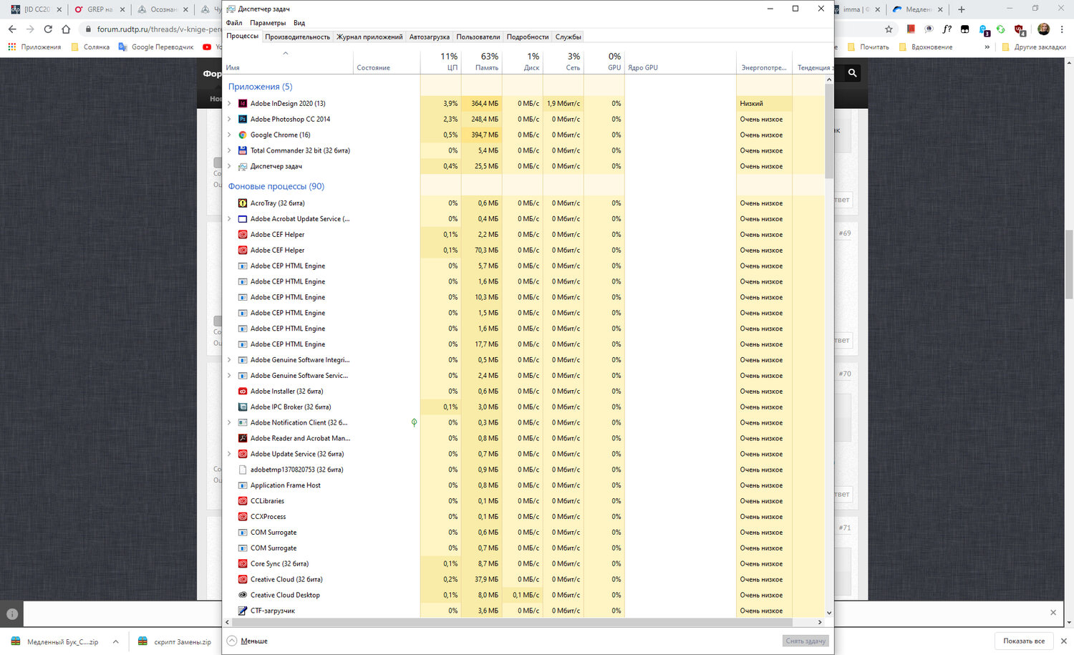This screenshot has width=1074, height=655.
Task: Expand the Adobe Photoshop CC 2014 row
Action: [x=229, y=120]
